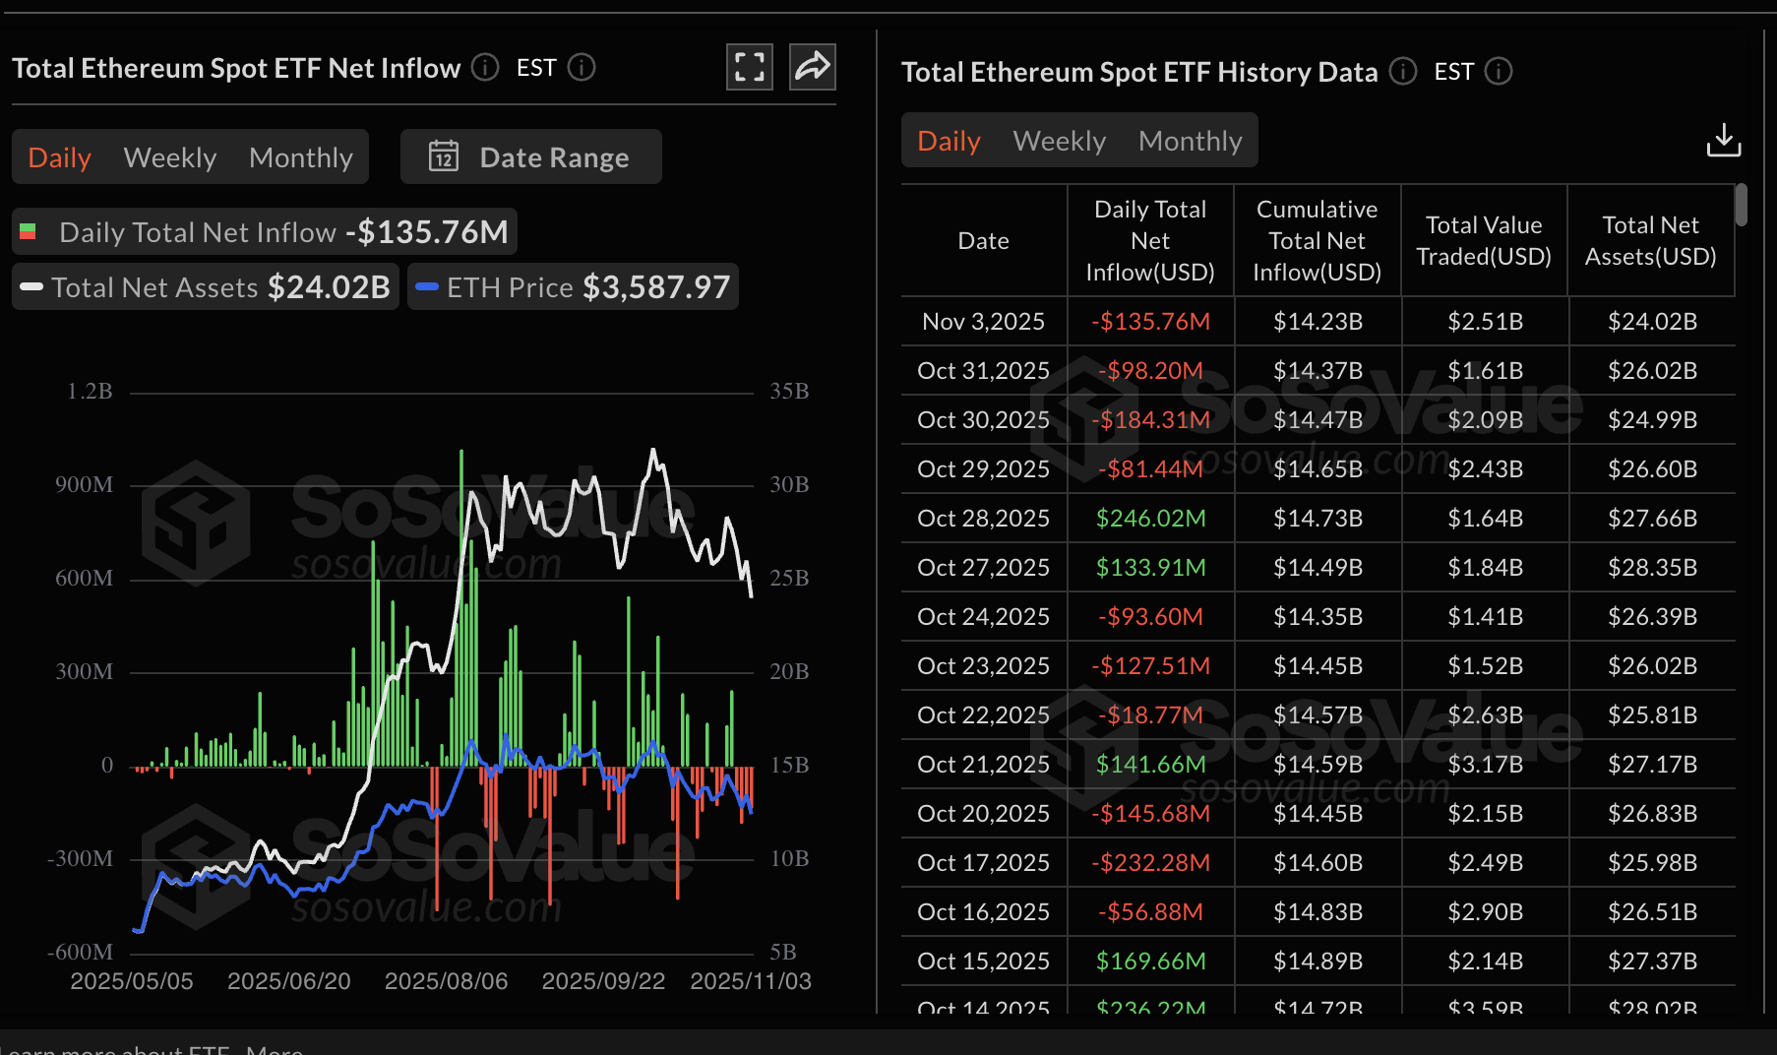Expand the Net Inflow chart to fullscreen
The height and width of the screenshot is (1055, 1777).
coord(749,66)
